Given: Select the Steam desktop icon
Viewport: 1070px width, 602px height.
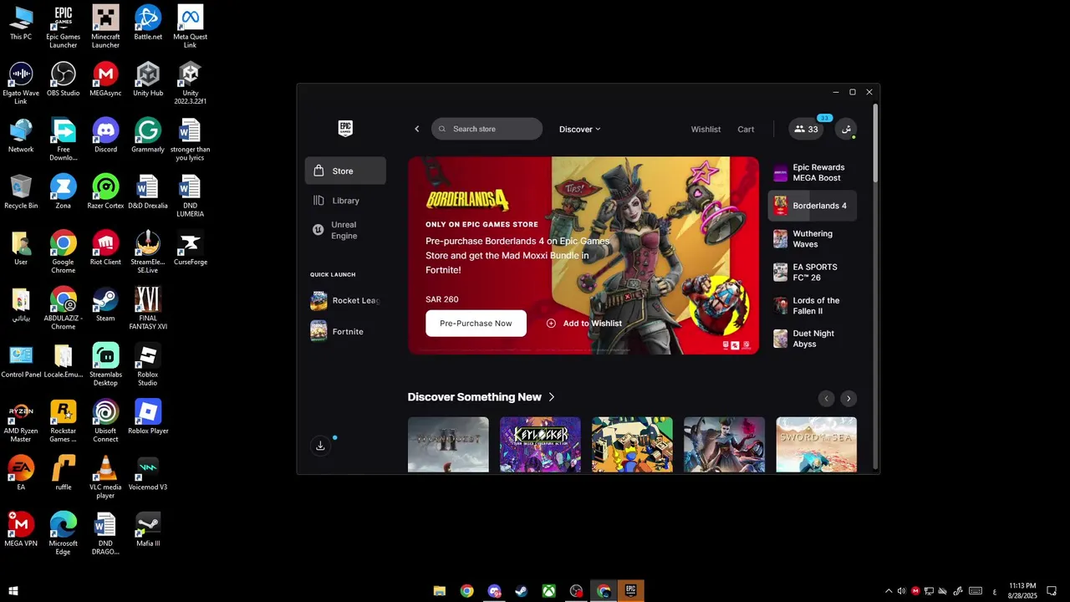Looking at the screenshot, I should pos(105,304).
